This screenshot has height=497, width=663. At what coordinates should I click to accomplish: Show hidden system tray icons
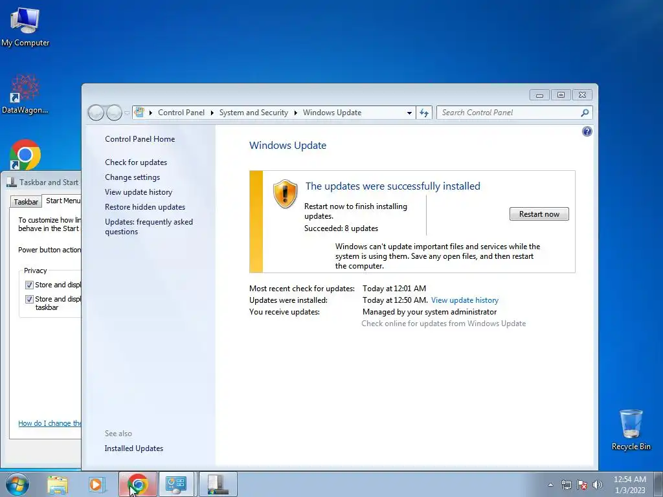click(550, 485)
